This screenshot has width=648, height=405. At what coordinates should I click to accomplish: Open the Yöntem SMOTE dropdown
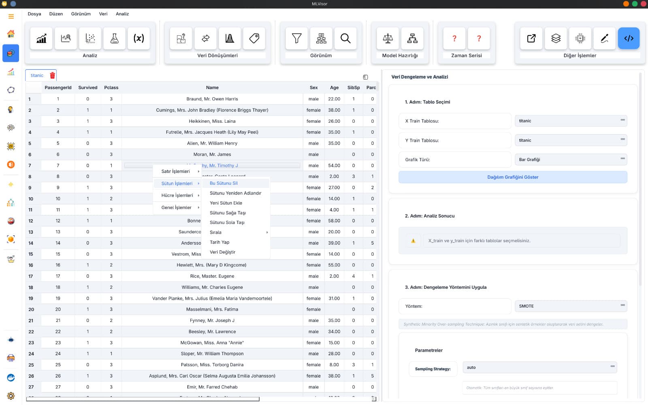pyautogui.click(x=571, y=306)
